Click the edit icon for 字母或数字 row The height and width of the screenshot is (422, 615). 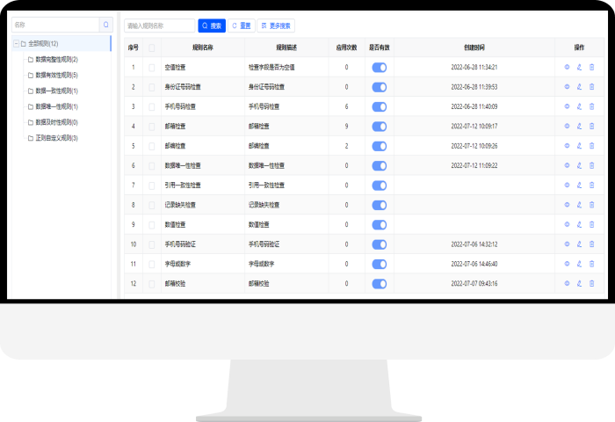[579, 264]
